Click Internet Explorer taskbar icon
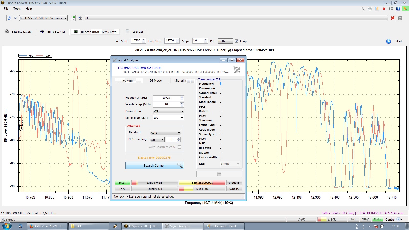This screenshot has height=230, width=409. (x=20, y=226)
